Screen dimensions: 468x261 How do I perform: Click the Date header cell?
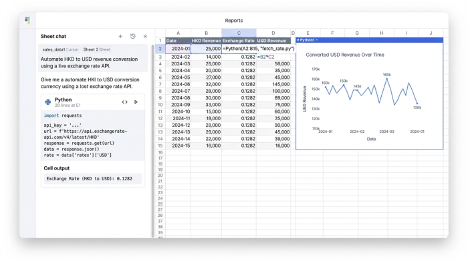(x=179, y=41)
